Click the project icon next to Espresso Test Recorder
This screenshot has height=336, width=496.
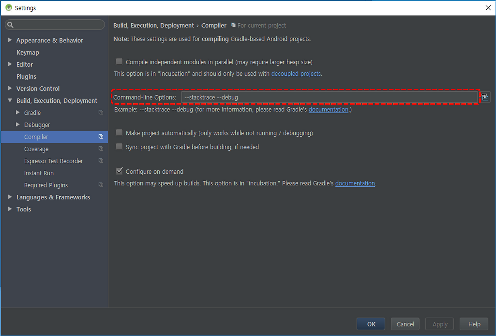point(101,161)
